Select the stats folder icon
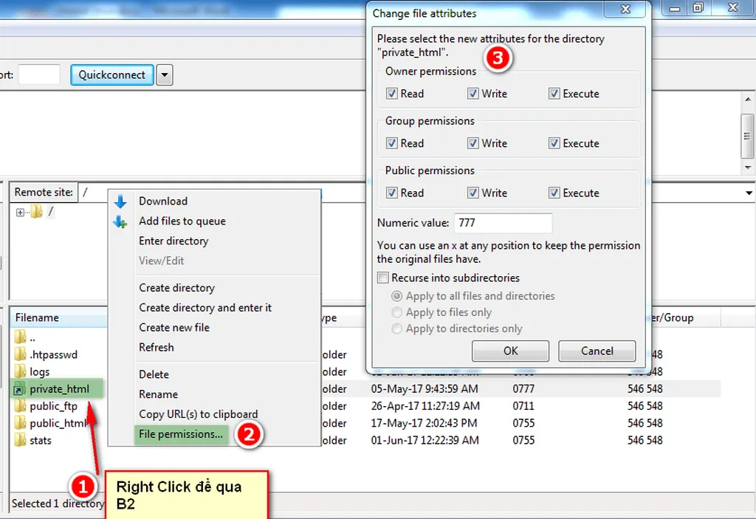756x519 pixels. 20,440
